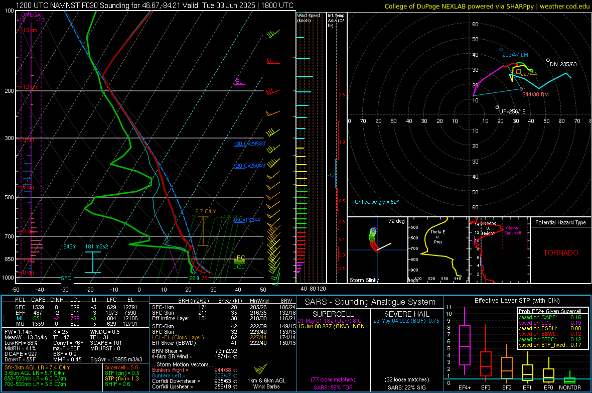Click the '0 C=13244'' freezing level label
This screenshot has height=393, width=592.
[247, 220]
